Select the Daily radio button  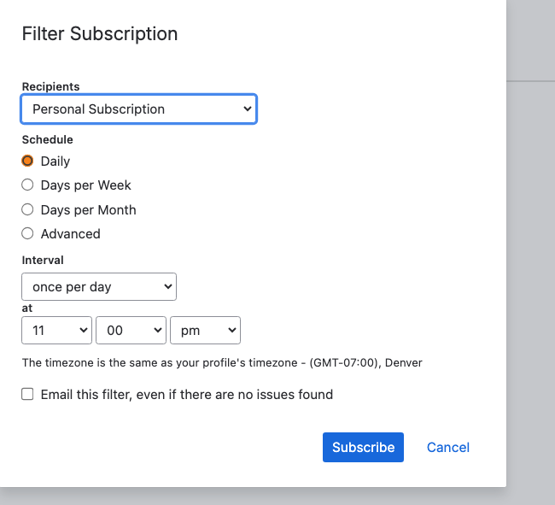point(27,161)
